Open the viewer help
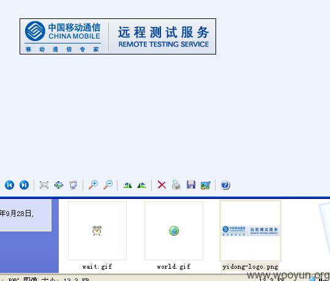330x281 pixels. [225, 185]
